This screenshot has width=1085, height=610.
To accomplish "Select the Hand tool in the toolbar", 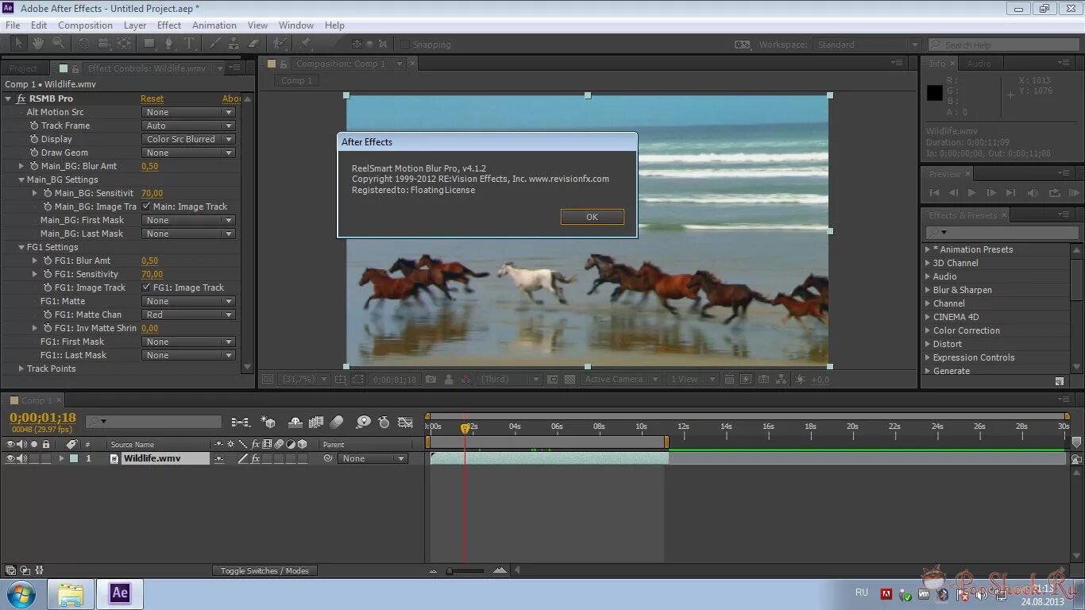I will click(x=37, y=44).
